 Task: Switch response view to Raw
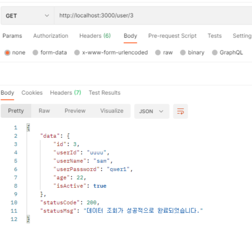point(44,111)
